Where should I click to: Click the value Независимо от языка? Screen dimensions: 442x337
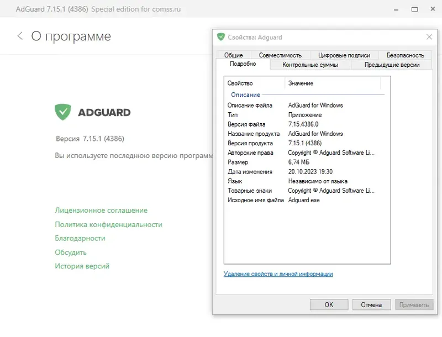(x=318, y=181)
